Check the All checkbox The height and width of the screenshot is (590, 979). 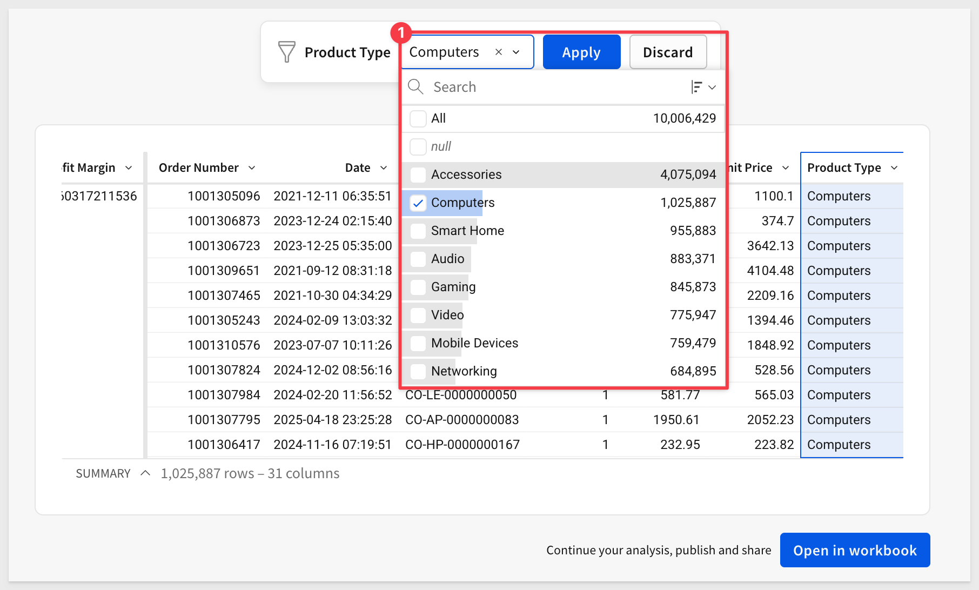point(418,118)
